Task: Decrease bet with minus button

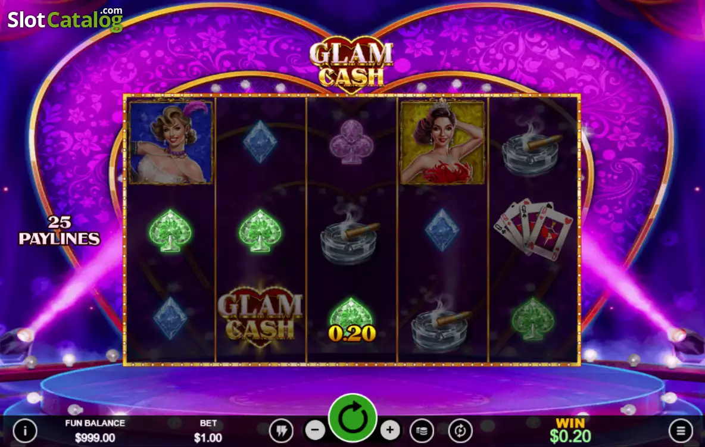Action: click(315, 430)
